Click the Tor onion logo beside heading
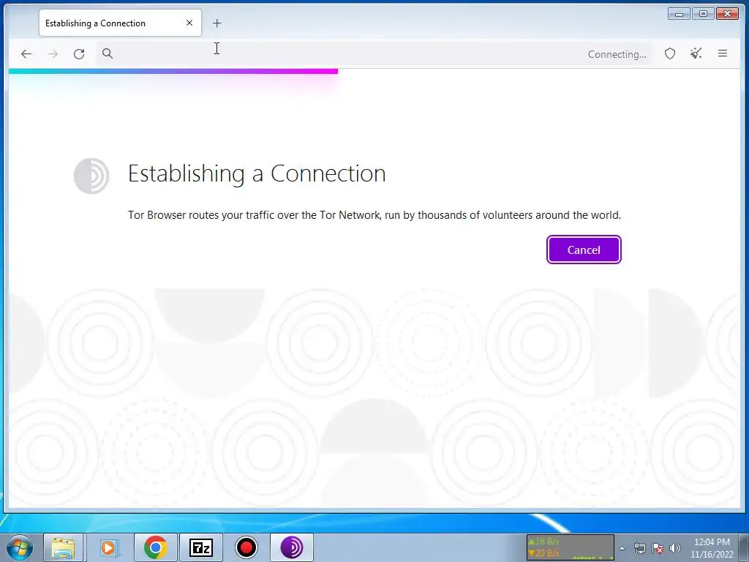The height and width of the screenshot is (562, 749). click(x=91, y=176)
